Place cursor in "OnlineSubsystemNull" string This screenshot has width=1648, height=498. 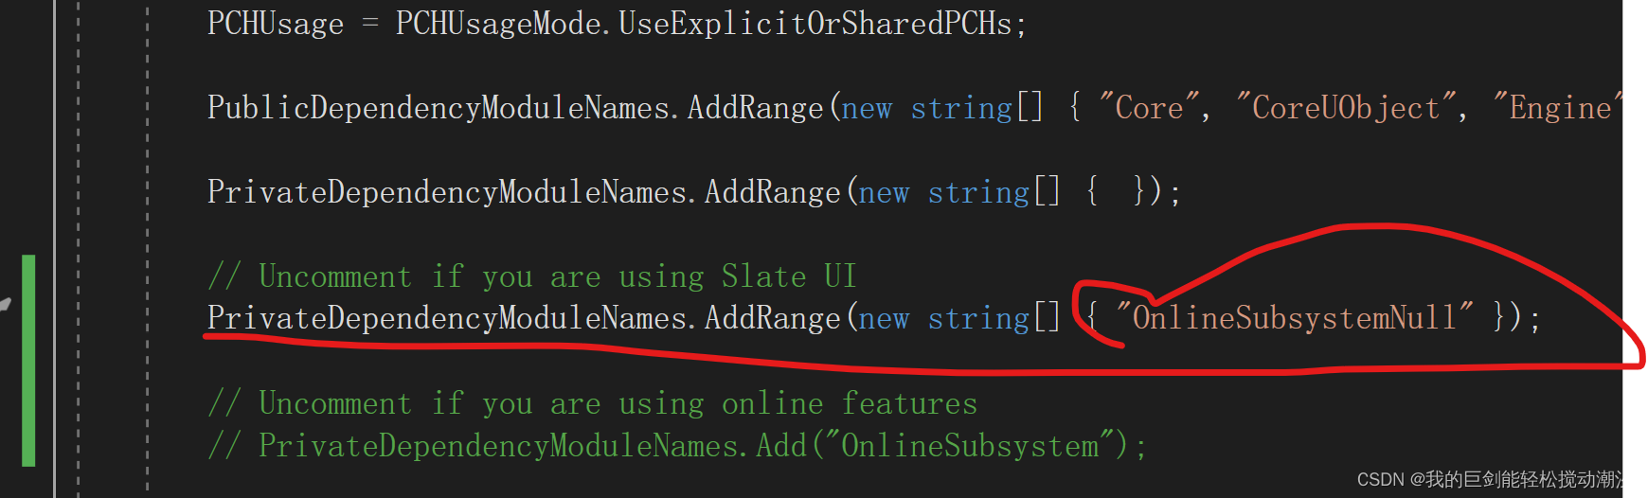click(x=1293, y=317)
